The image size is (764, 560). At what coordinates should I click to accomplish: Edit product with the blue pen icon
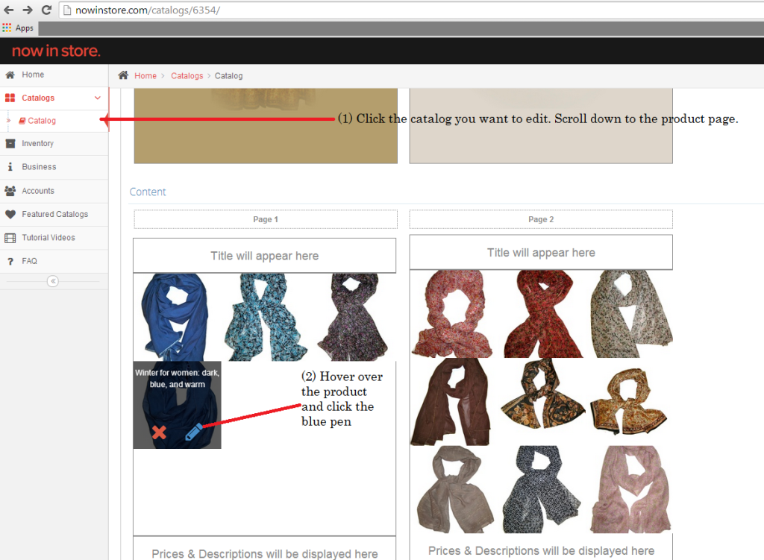click(193, 432)
